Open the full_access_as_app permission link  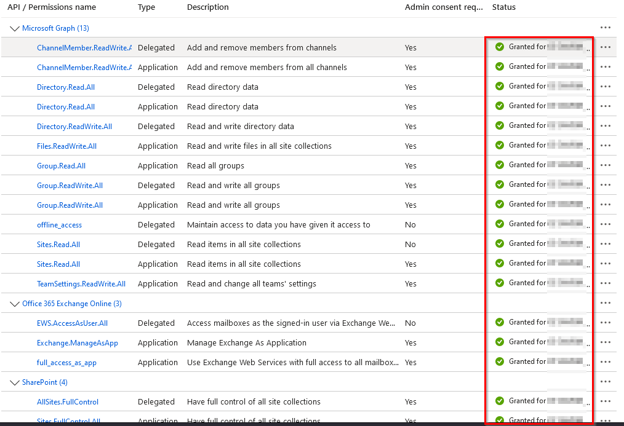click(66, 363)
